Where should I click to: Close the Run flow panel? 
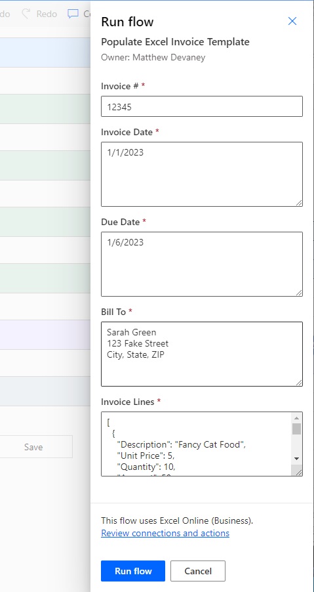pos(292,21)
